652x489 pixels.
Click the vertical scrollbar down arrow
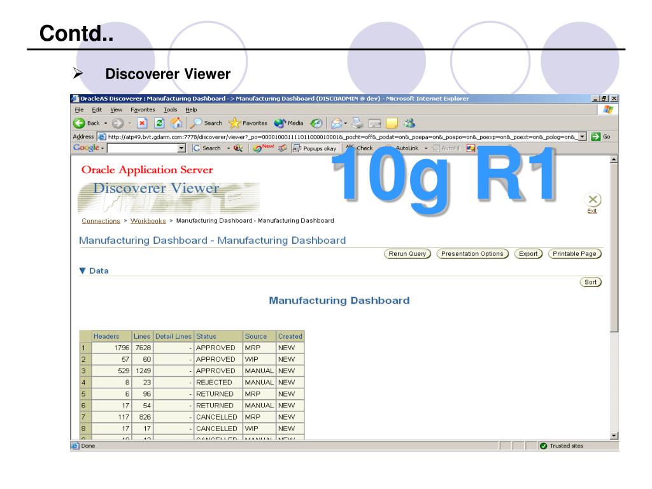coord(614,436)
